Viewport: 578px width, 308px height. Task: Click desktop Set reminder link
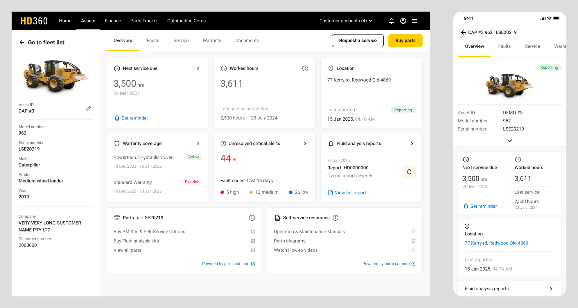(x=135, y=118)
